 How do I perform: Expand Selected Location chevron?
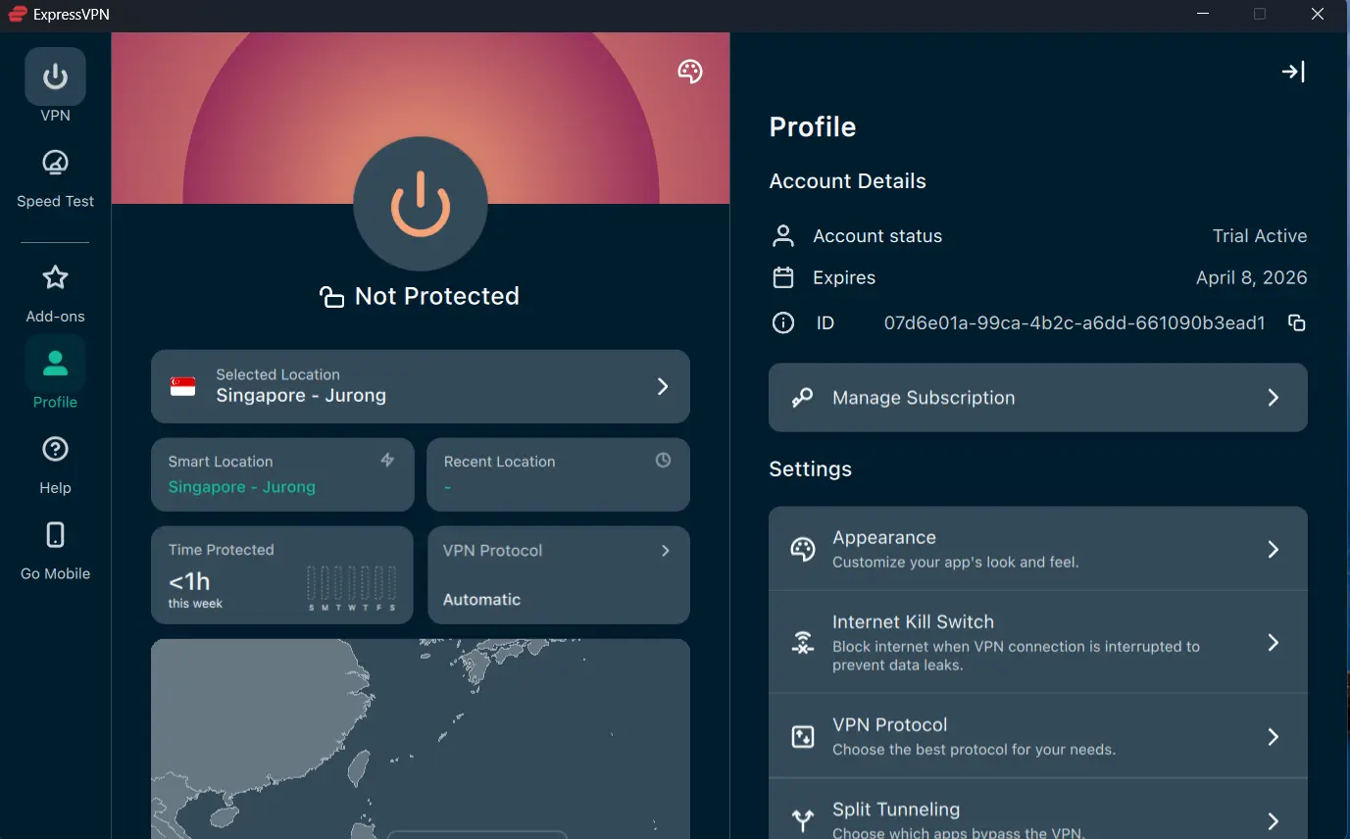coord(663,386)
